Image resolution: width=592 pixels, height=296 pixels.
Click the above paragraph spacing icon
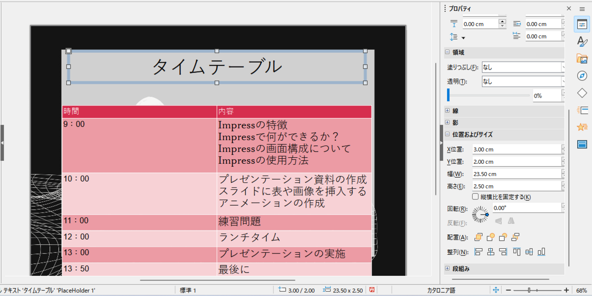(454, 24)
